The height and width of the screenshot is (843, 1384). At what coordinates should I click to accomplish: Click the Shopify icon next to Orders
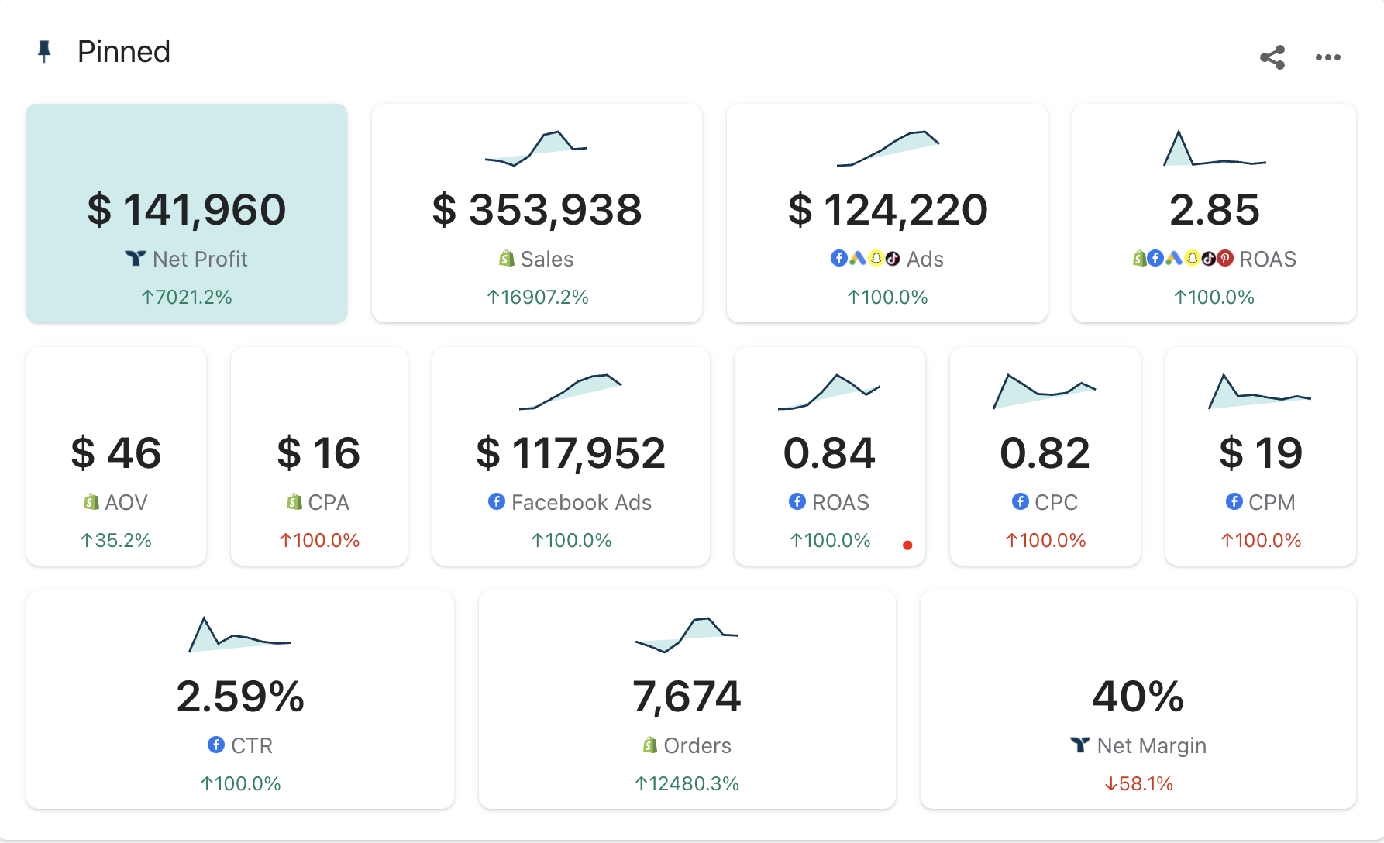tap(650, 745)
